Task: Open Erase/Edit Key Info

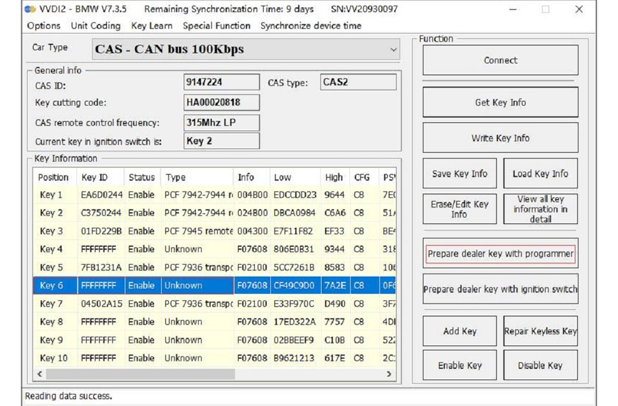Action: [x=459, y=209]
